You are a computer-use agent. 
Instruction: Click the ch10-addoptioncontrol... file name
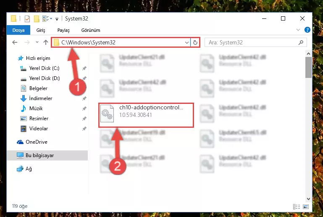151,108
